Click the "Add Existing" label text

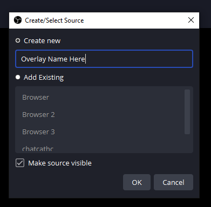tap(44, 78)
